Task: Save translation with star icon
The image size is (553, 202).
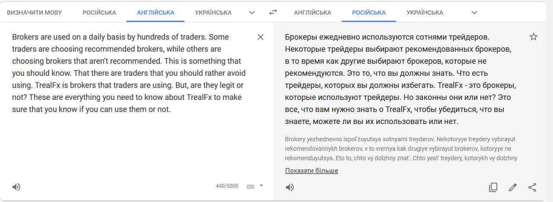Action: click(x=534, y=37)
